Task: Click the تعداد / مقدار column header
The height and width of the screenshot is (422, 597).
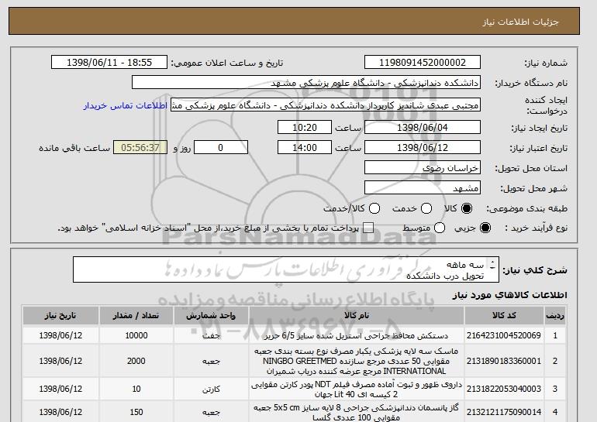Action: (136, 316)
